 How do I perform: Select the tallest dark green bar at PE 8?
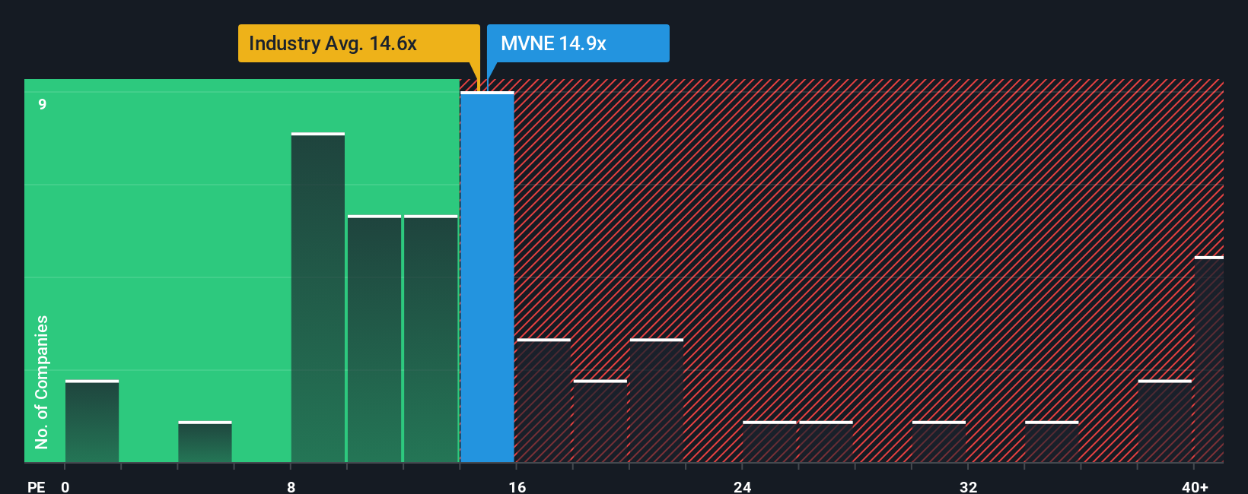[318, 298]
